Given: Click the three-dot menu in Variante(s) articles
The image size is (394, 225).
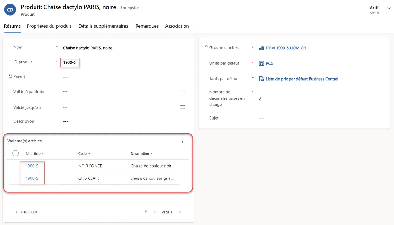Looking at the screenshot, I should point(182,141).
